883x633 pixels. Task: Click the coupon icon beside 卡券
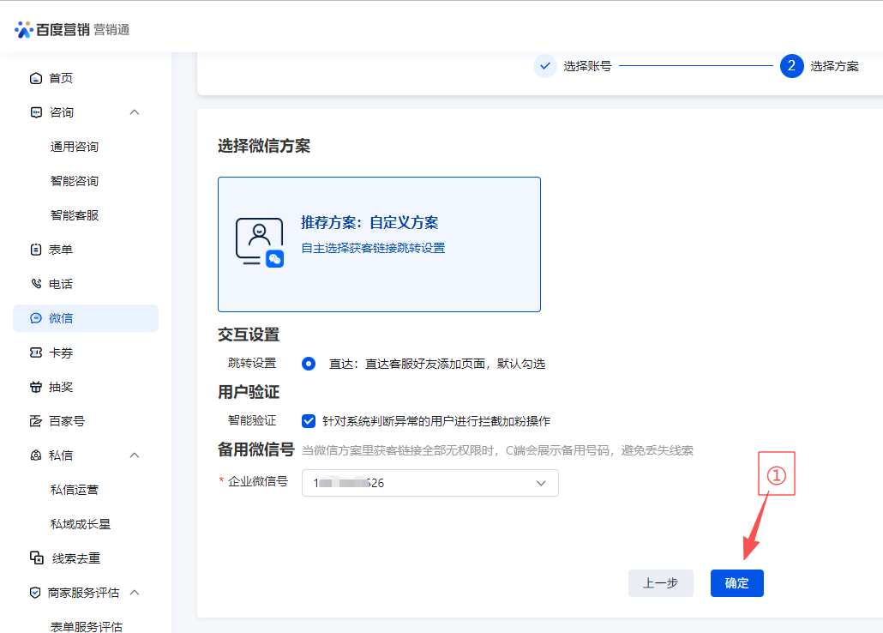[x=36, y=353]
